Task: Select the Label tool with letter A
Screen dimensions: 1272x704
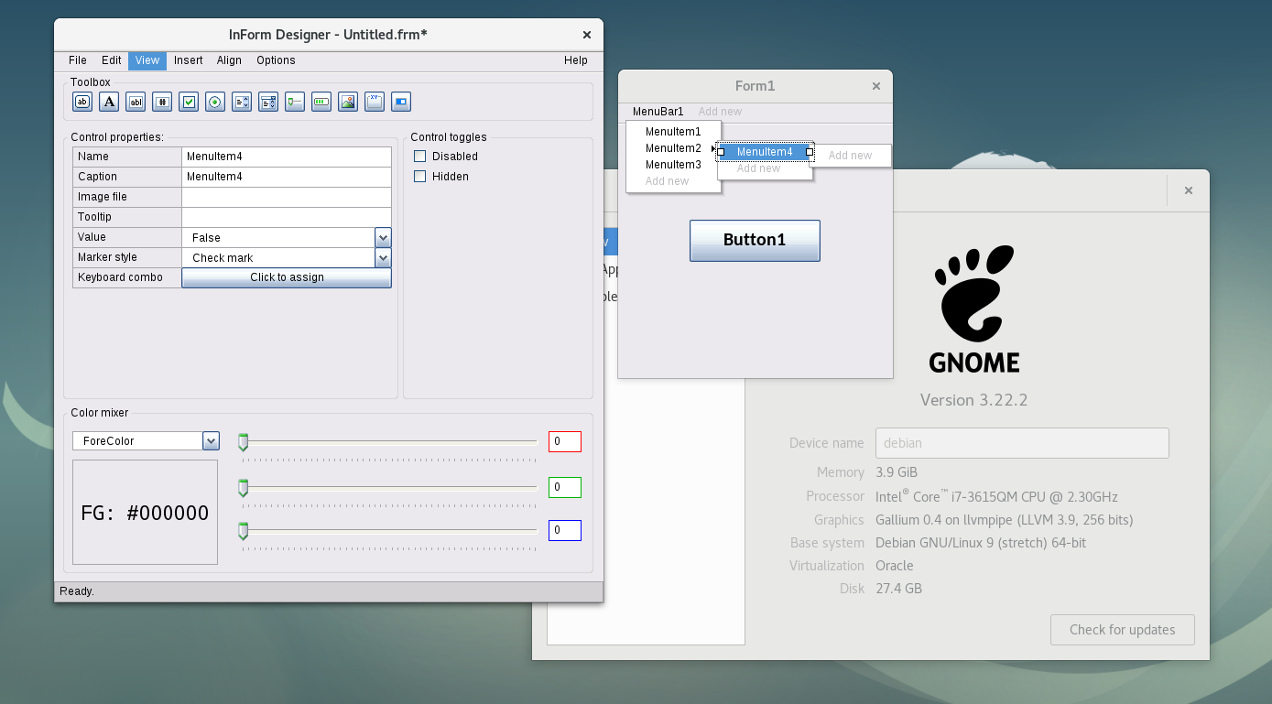Action: tap(109, 102)
